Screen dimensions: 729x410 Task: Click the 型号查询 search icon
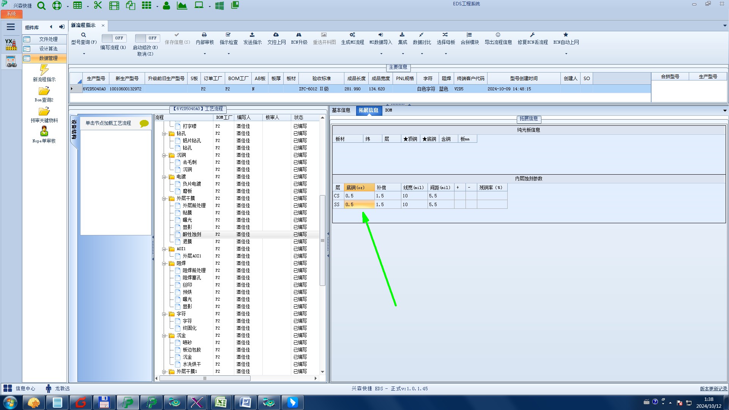[x=84, y=35]
